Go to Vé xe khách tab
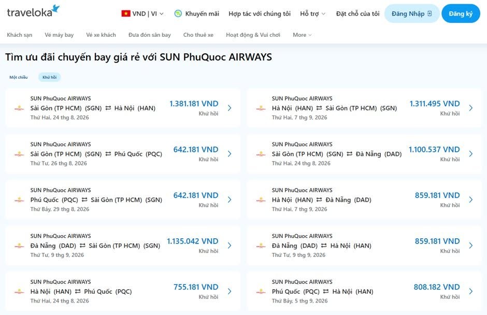 (x=101, y=35)
